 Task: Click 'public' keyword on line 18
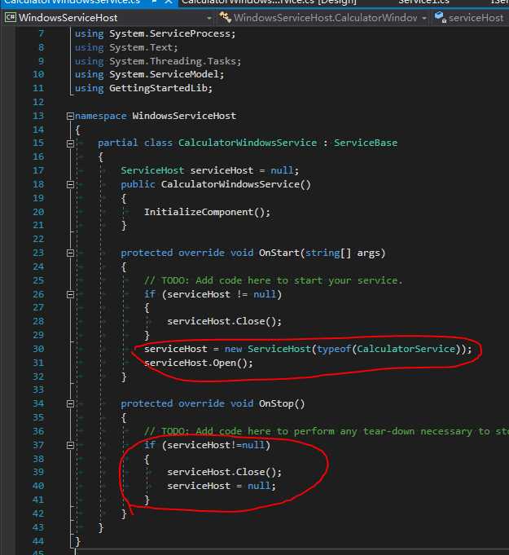click(138, 184)
